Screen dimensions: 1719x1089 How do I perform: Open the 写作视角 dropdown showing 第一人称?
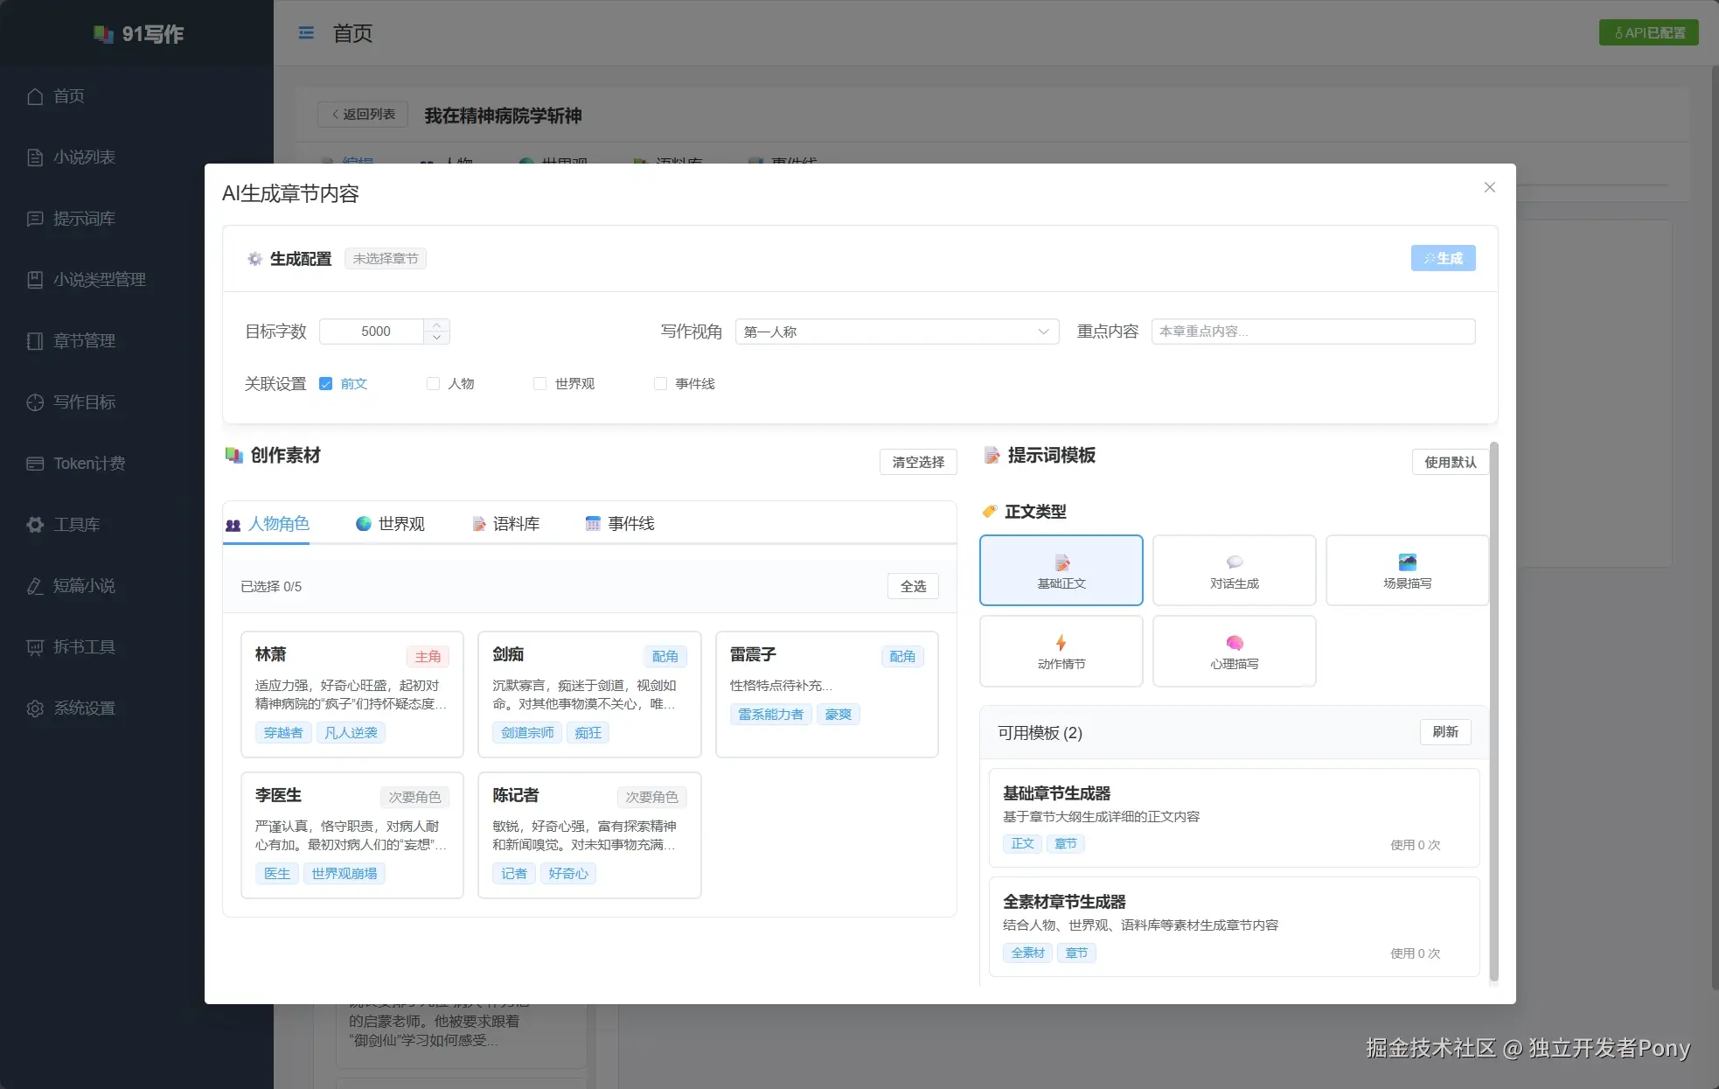(896, 332)
